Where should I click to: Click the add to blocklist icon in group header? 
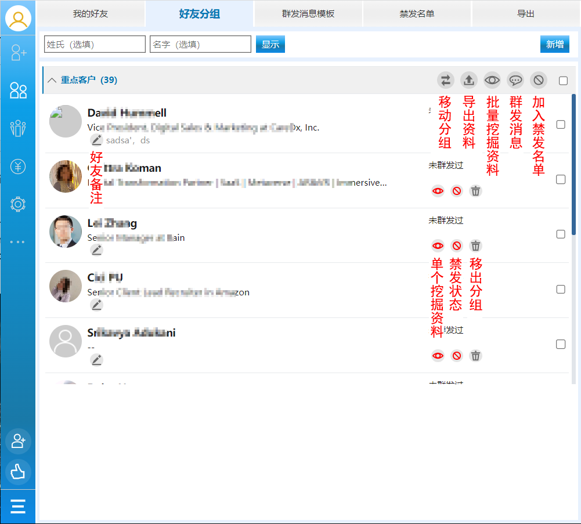coord(539,80)
